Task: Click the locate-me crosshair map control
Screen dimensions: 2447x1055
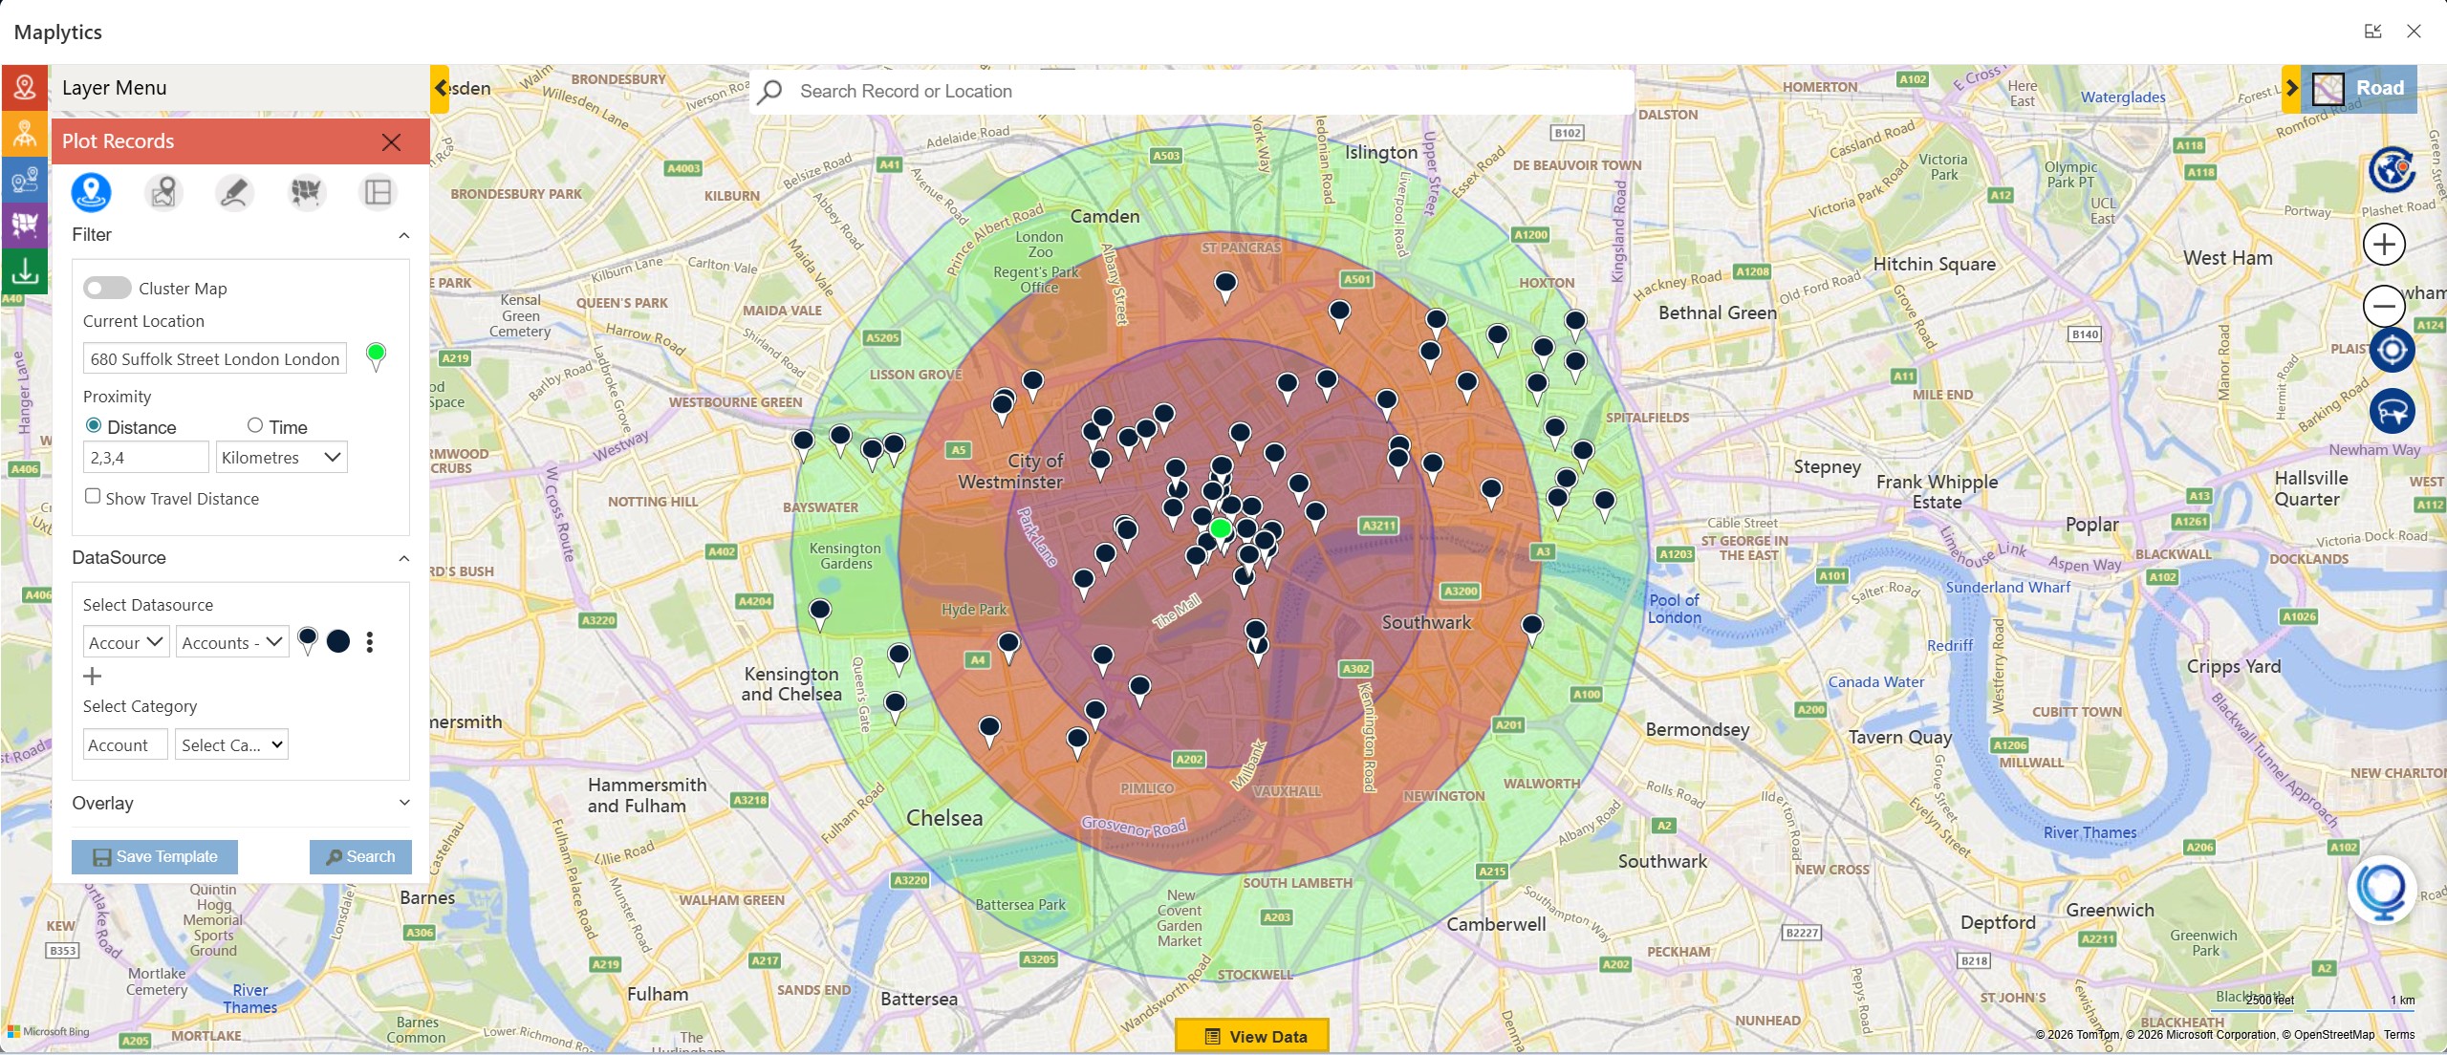Action: click(x=2393, y=350)
